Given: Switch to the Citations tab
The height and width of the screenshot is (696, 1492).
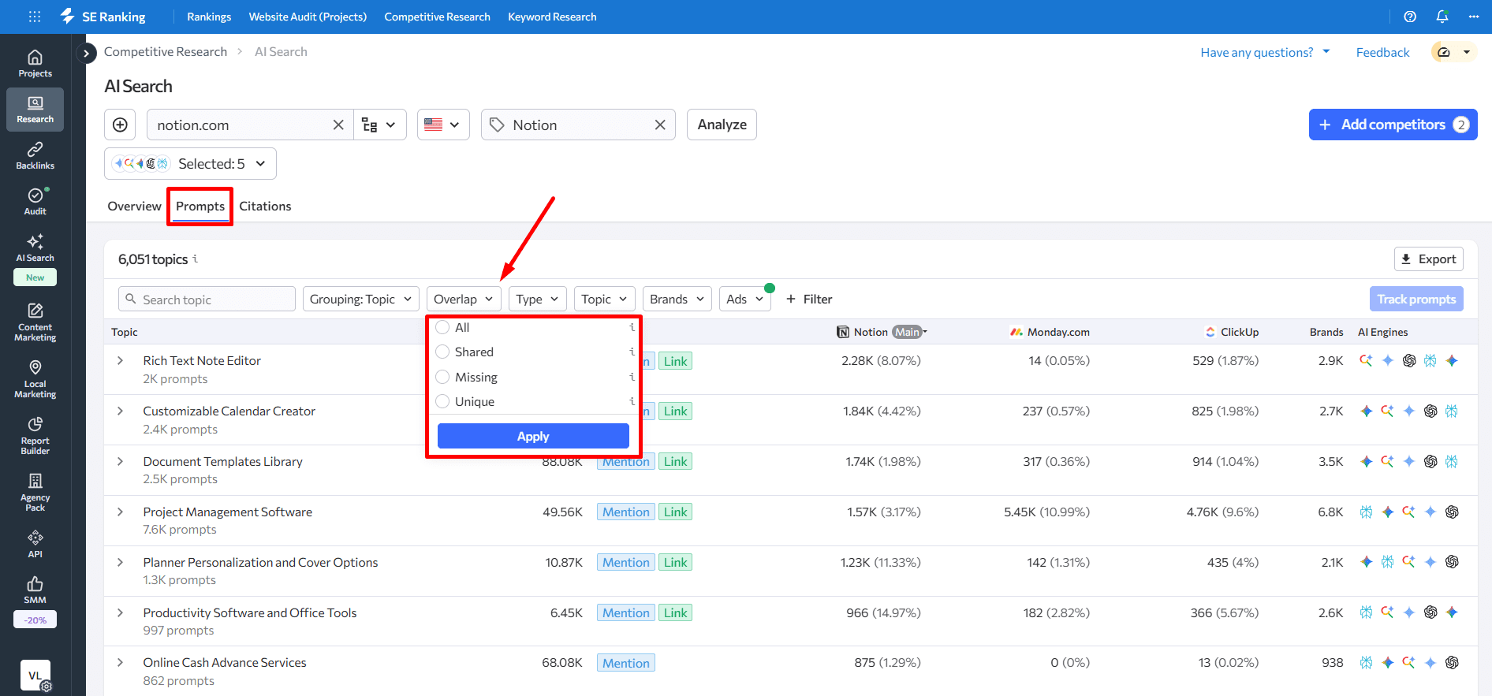Looking at the screenshot, I should pos(265,206).
